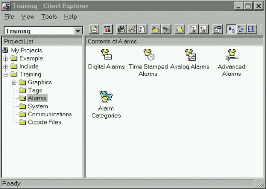Click the Project List header
The image size is (266, 189).
tap(42, 41)
